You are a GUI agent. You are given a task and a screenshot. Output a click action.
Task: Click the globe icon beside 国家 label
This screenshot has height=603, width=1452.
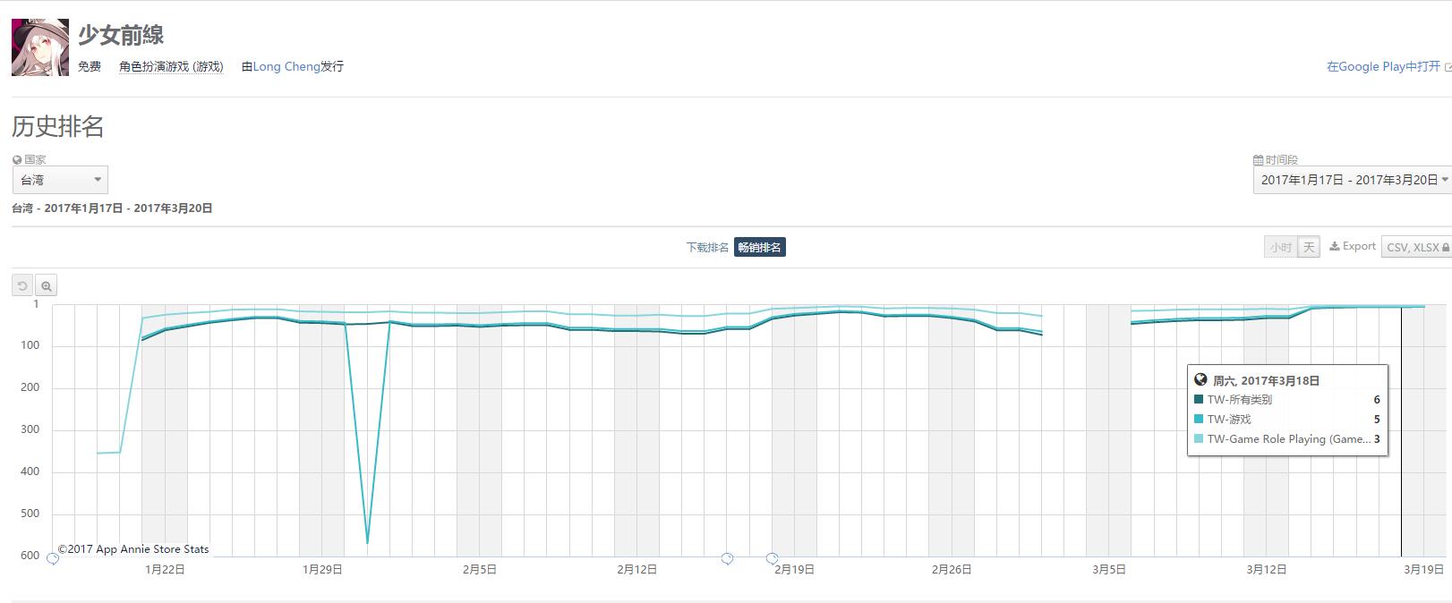click(x=17, y=160)
